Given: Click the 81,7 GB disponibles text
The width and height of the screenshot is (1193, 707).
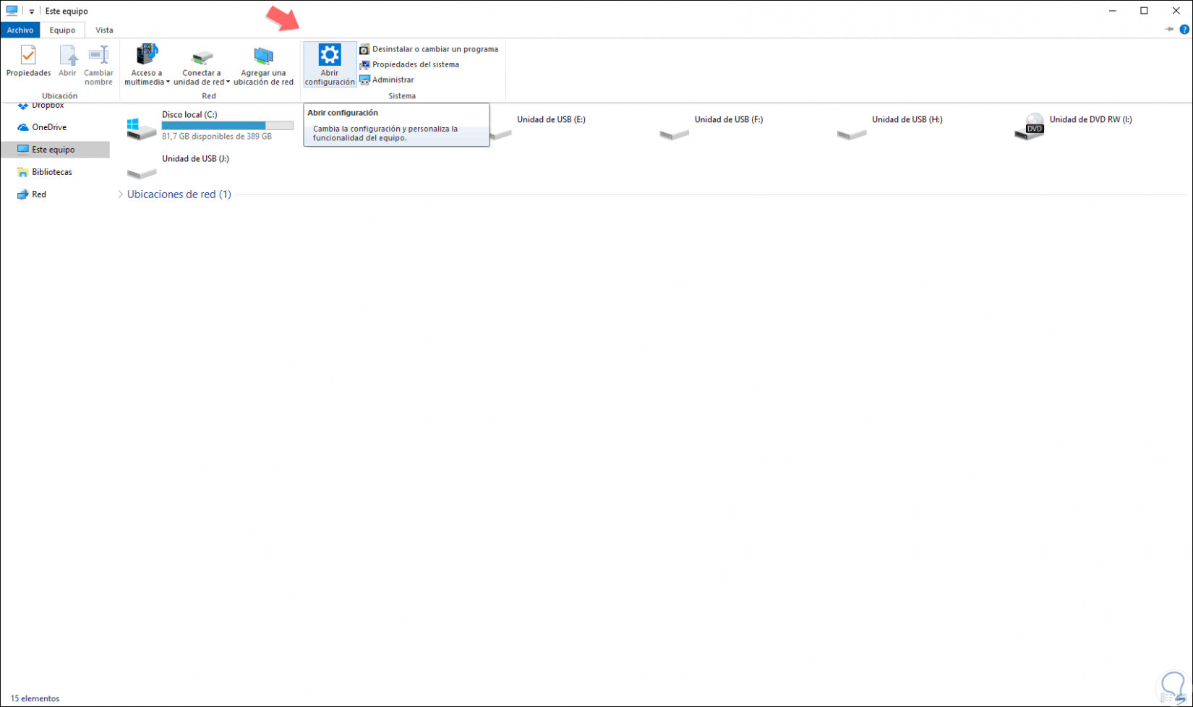Looking at the screenshot, I should (x=217, y=137).
